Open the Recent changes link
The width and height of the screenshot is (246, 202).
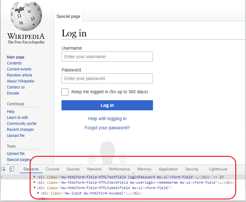click(20, 130)
